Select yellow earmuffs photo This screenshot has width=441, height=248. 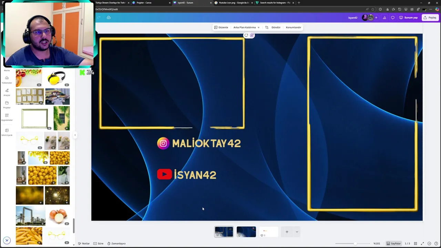[57, 79]
